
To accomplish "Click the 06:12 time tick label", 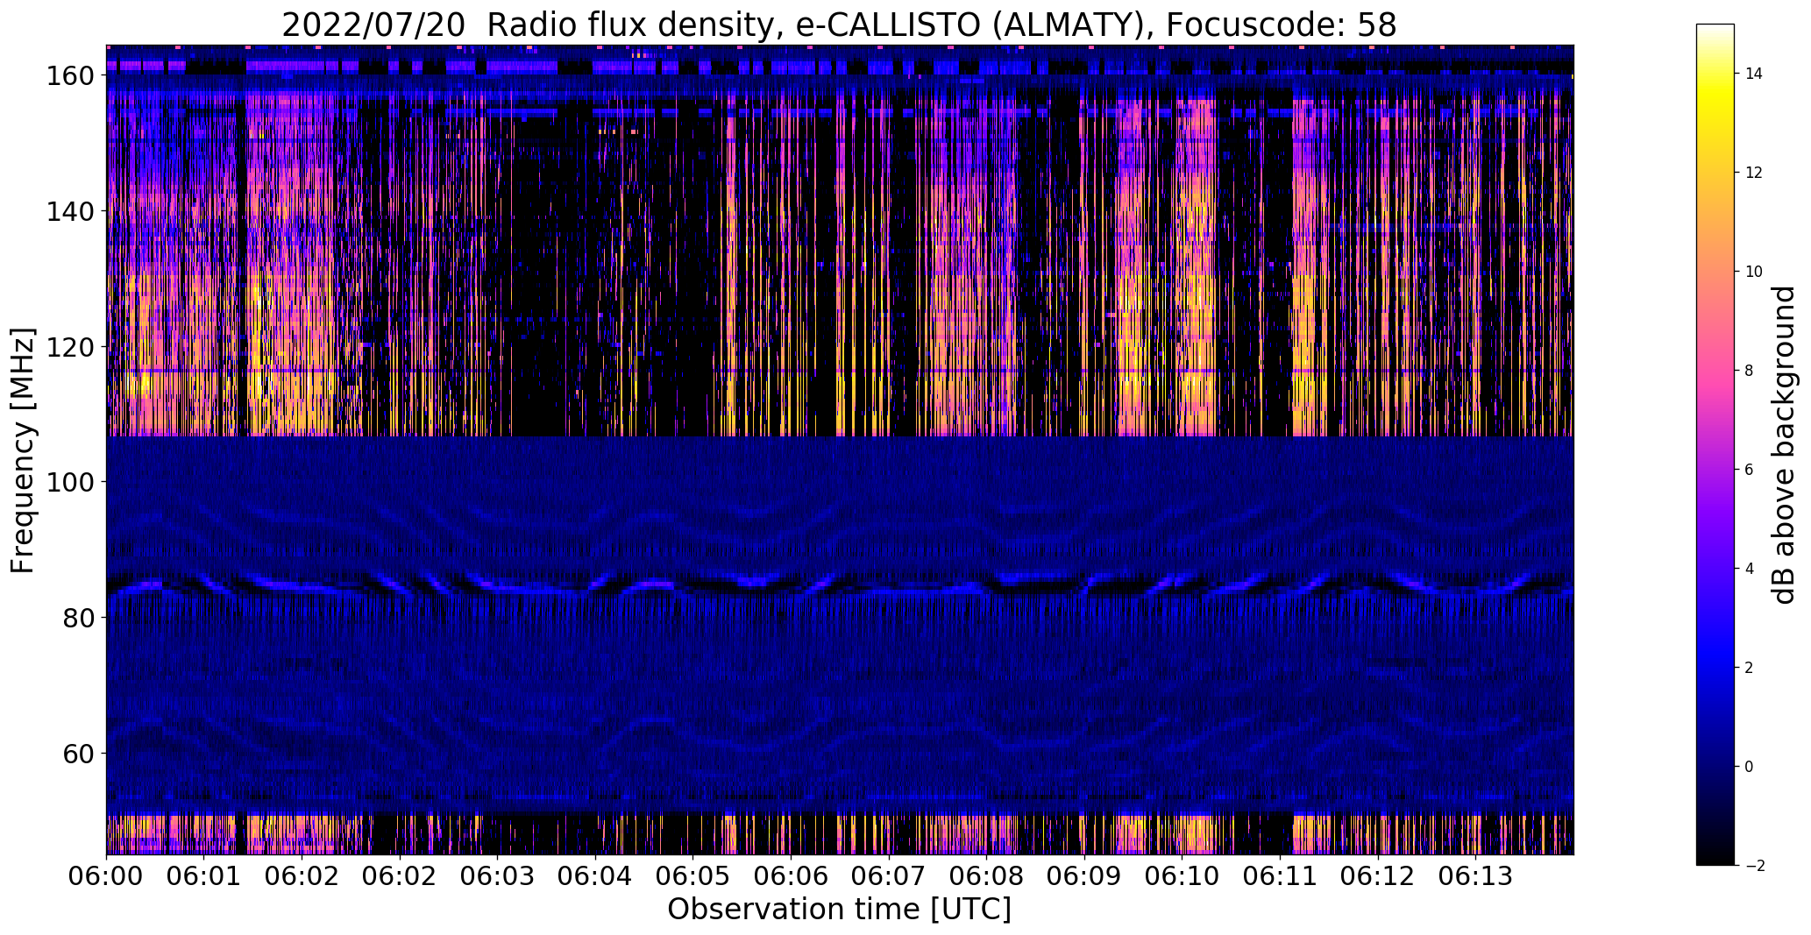I will [1378, 876].
